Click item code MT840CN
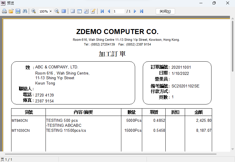The image size is (235, 162). pyautogui.click(x=20, y=121)
